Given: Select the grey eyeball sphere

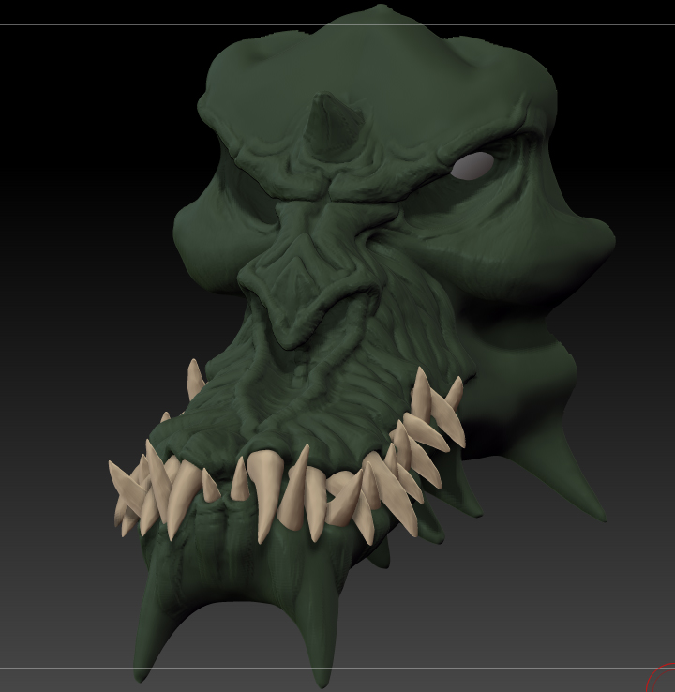Looking at the screenshot, I should coord(472,166).
